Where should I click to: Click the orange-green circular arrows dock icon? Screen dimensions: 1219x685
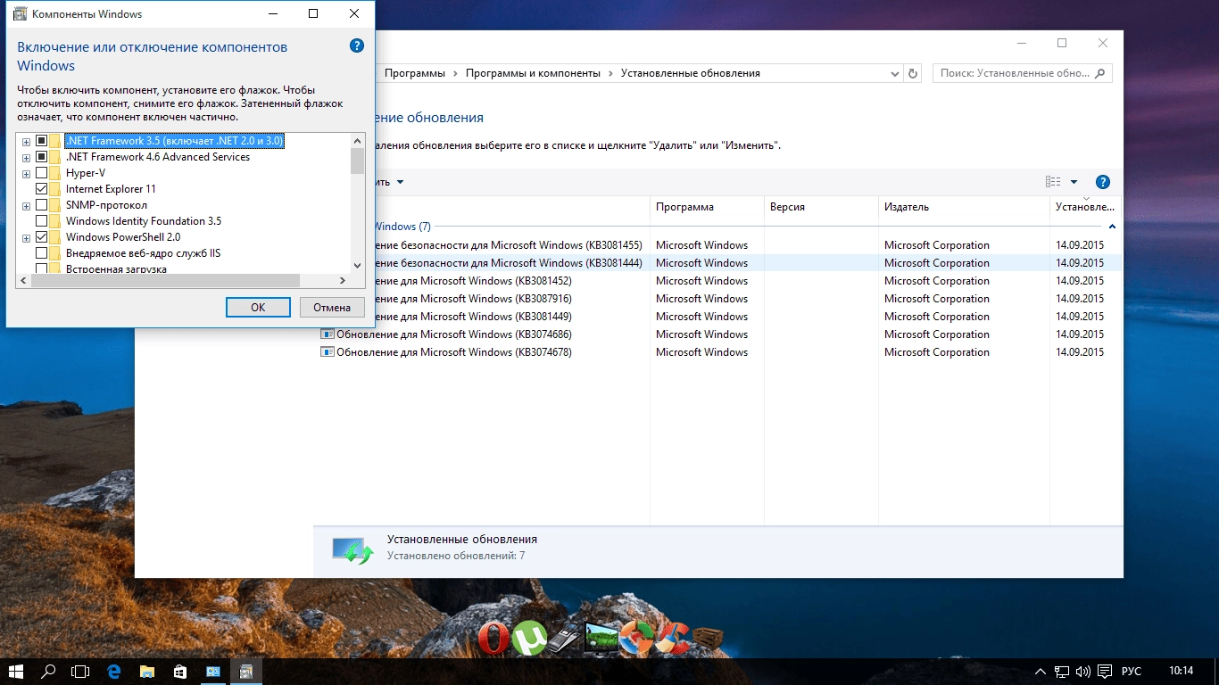[x=636, y=638]
